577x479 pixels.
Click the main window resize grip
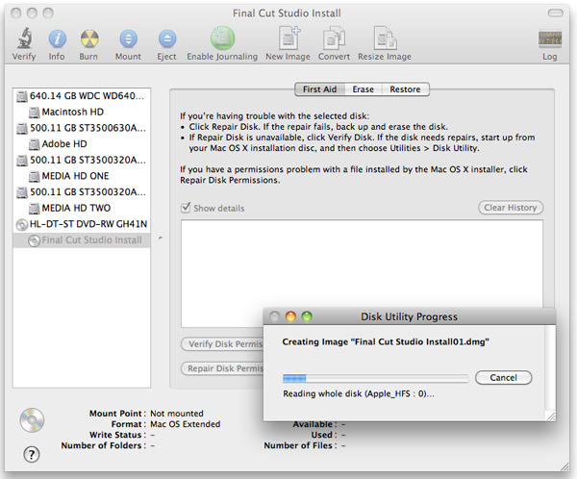click(x=564, y=466)
